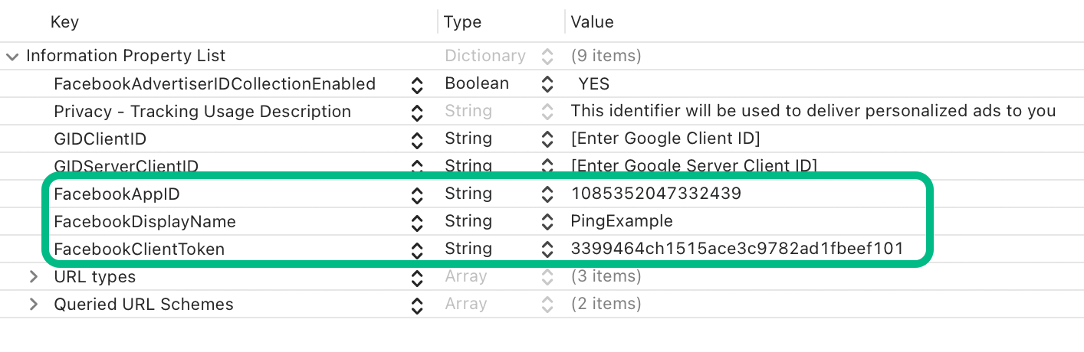Image resolution: width=1084 pixels, height=352 pixels.
Task: Click the Type column header
Action: click(x=462, y=22)
